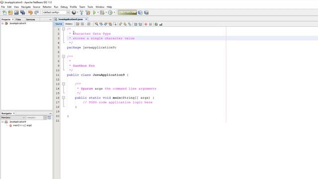This screenshot has height=179, width=318.
Task: Click the Undo toolbar icon
Action: (30, 12)
